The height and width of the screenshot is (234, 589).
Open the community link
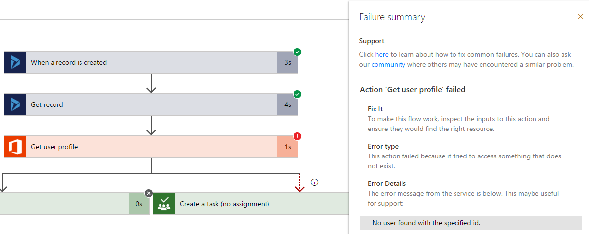(388, 64)
